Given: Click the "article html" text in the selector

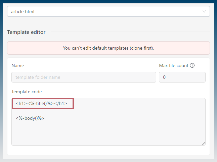Looking at the screenshot, I should pos(23,11).
